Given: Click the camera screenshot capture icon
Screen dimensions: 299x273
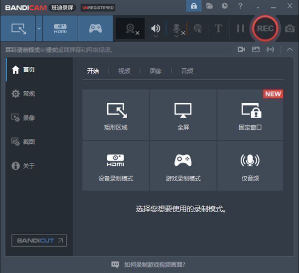Looking at the screenshot, I should pos(290,28).
